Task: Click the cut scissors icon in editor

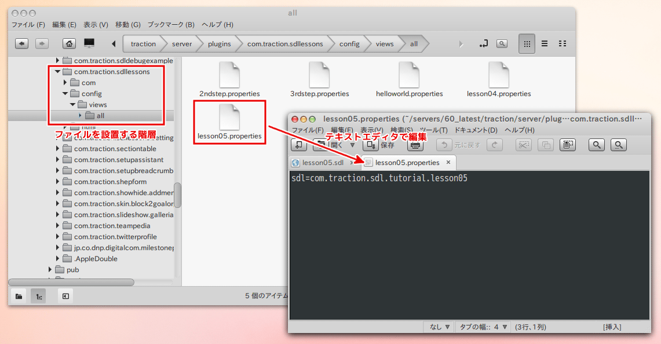Action: (x=523, y=145)
